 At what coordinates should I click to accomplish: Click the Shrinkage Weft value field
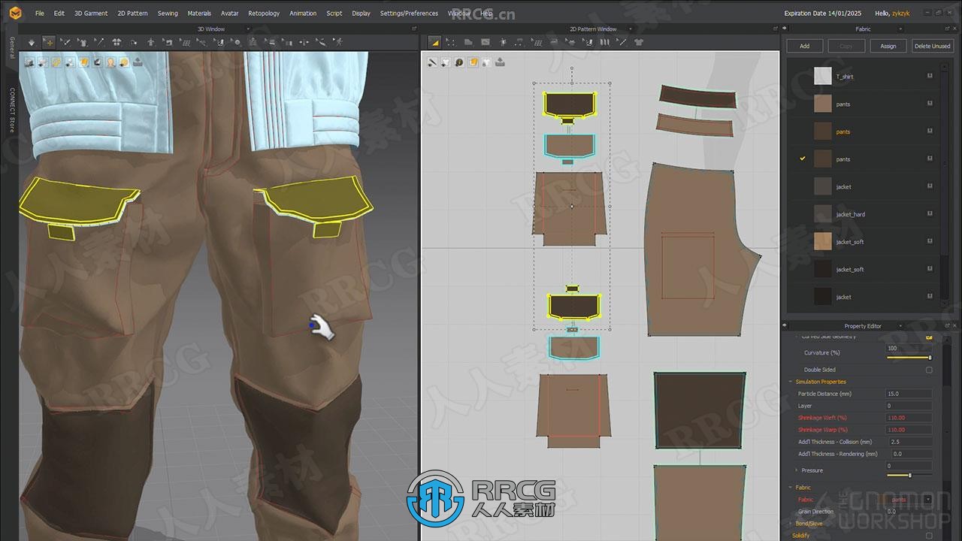click(909, 418)
